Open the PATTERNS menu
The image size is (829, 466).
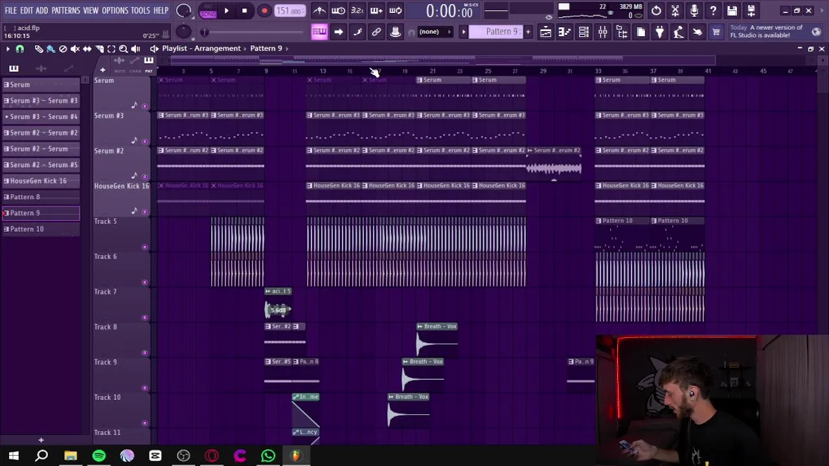click(x=65, y=10)
